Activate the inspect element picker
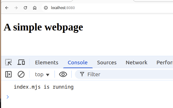The image size is (173, 108). [x=9, y=62]
